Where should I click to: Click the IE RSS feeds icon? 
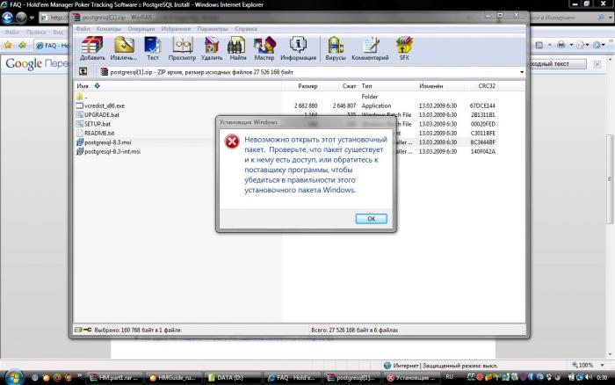click(x=539, y=45)
